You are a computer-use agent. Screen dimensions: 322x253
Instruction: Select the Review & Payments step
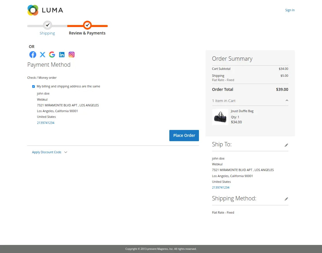tap(87, 33)
